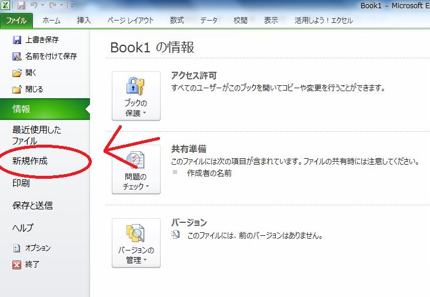This screenshot has width=430, height=297.
Task: Click the バージョンの管理 magnifier icon
Action: pyautogui.click(x=135, y=233)
